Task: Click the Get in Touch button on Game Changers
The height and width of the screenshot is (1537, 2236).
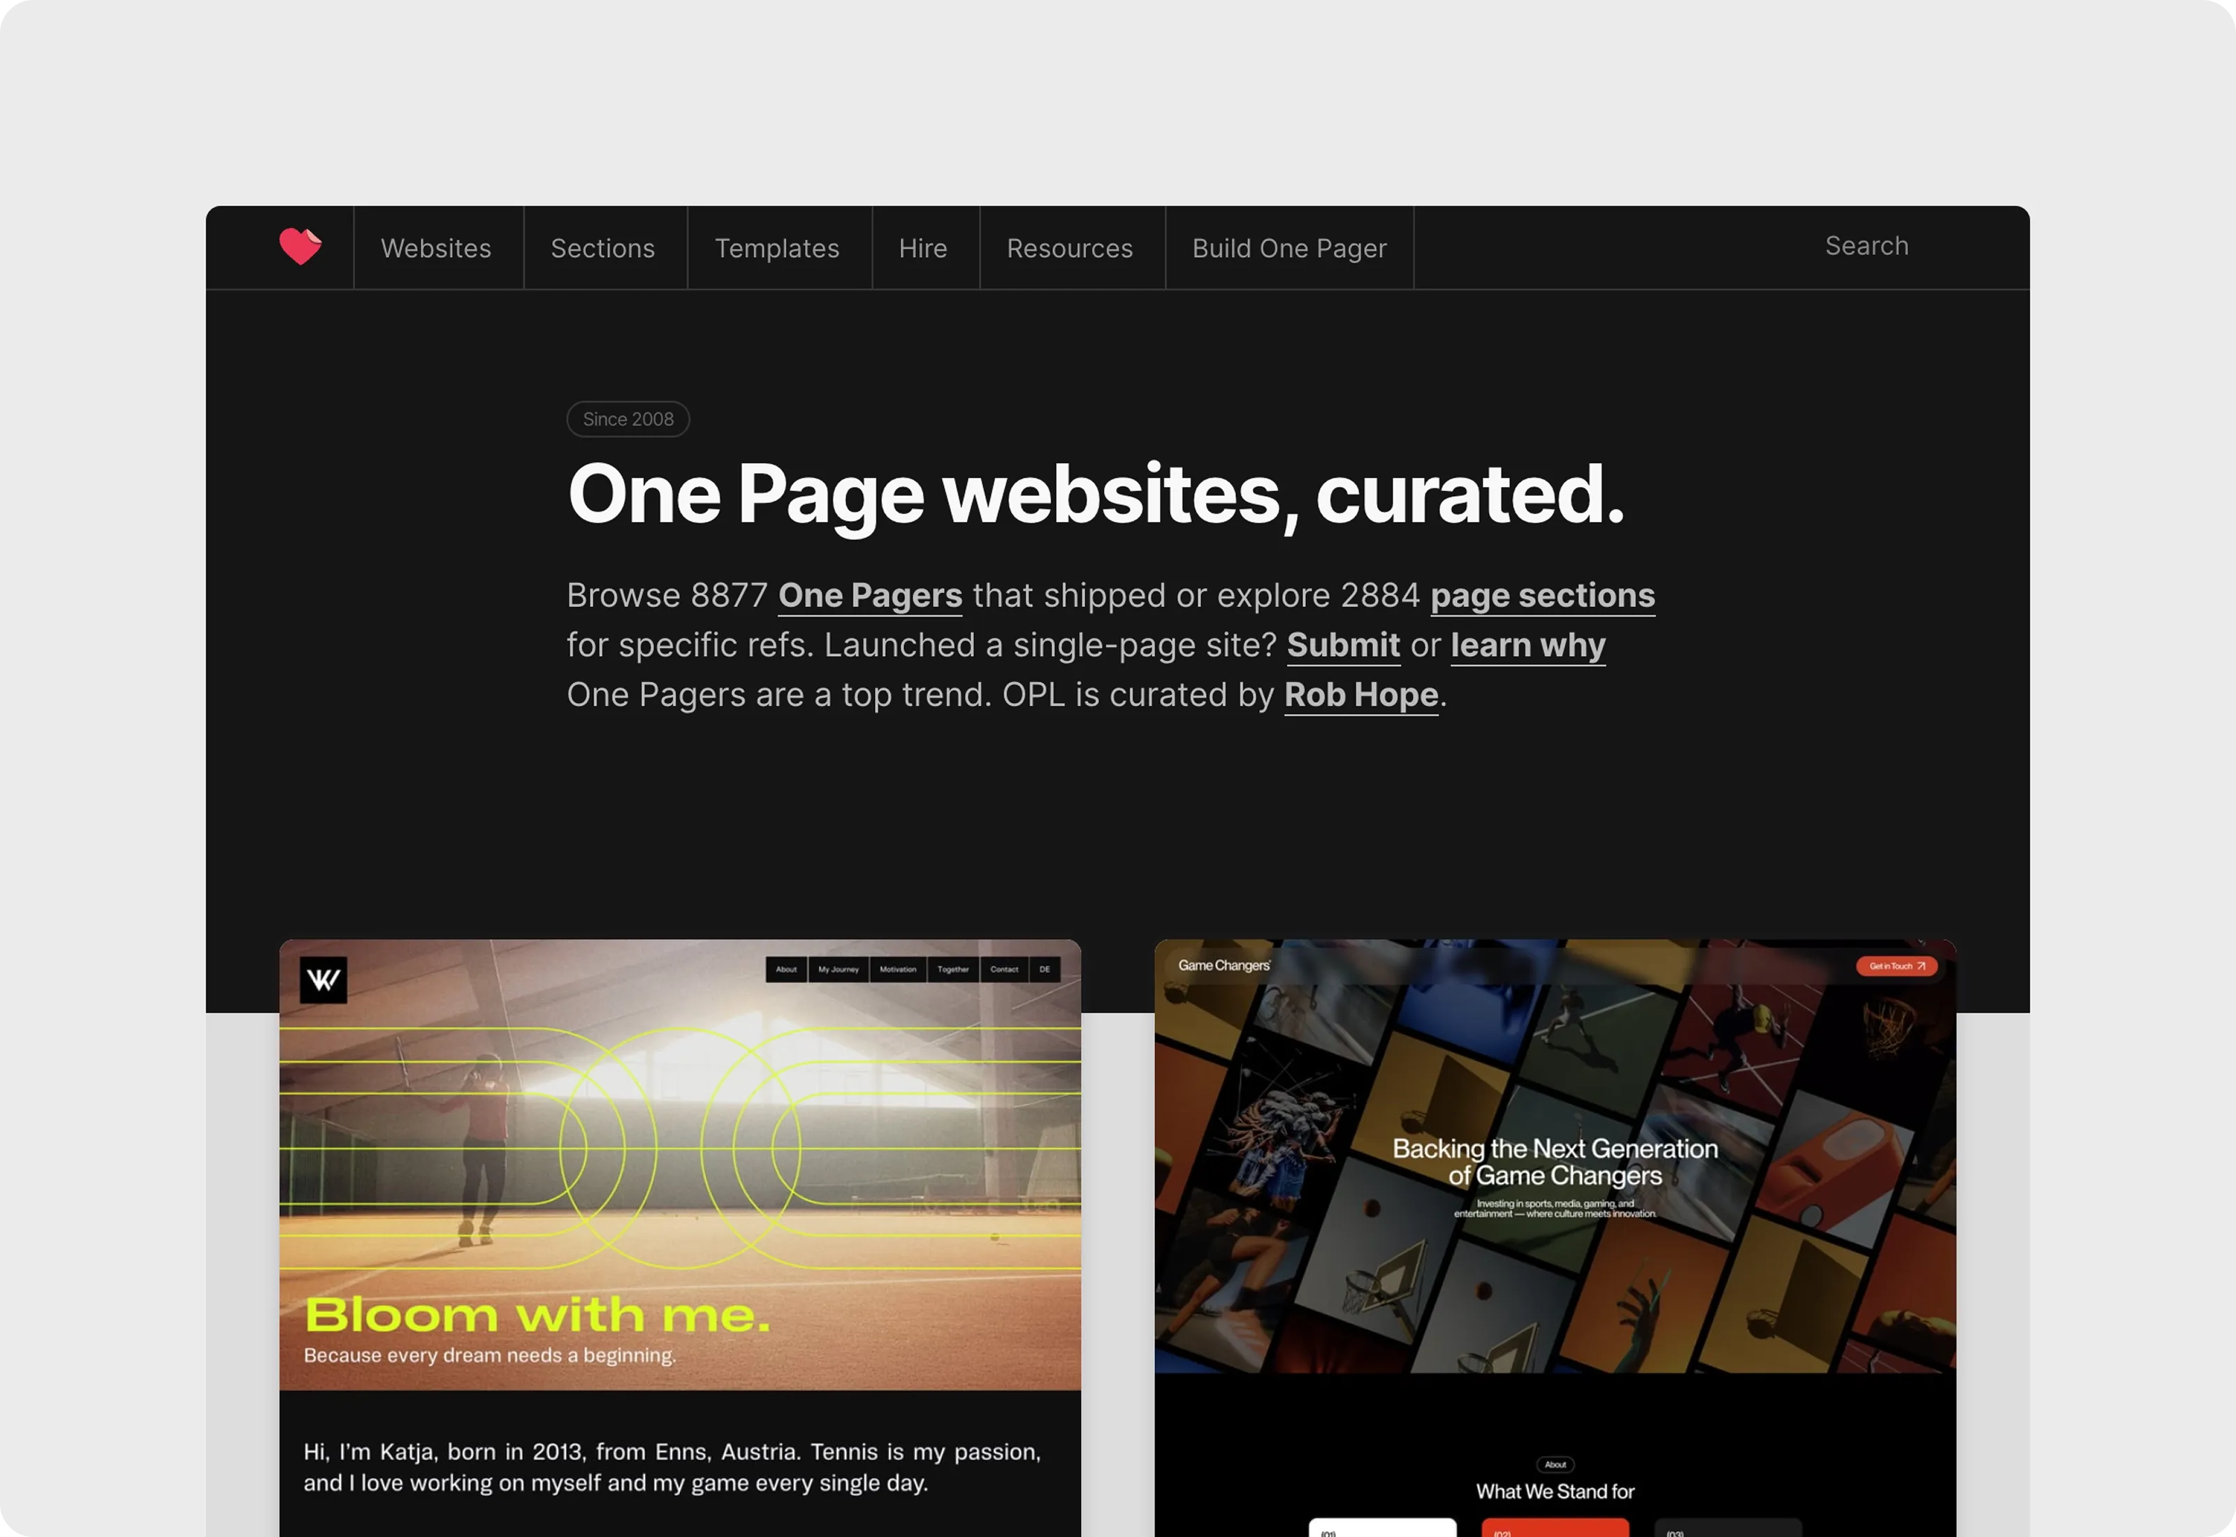Action: tap(1896, 966)
